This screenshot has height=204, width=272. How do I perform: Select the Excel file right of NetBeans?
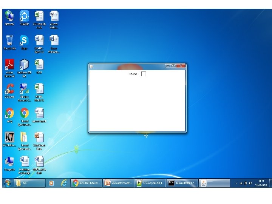click(39, 66)
